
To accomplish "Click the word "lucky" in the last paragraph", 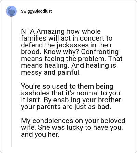I will pyautogui.click(x=75, y=127).
